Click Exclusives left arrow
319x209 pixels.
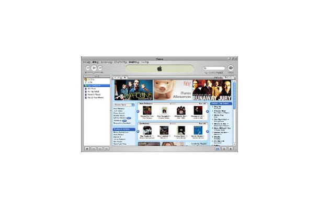(x=138, y=131)
